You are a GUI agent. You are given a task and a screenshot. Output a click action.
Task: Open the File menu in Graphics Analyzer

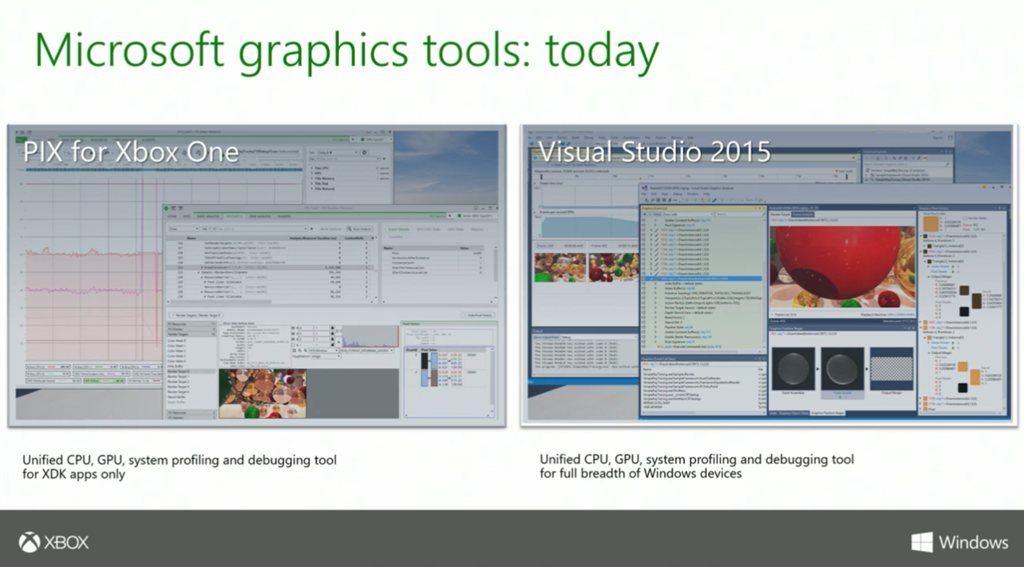click(x=644, y=194)
